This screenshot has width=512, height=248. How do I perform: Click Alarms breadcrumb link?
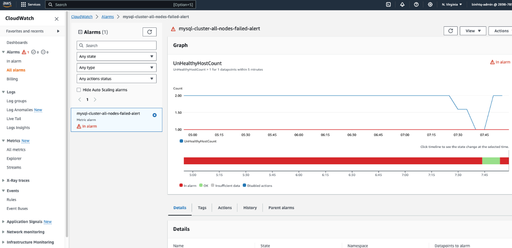pos(107,17)
